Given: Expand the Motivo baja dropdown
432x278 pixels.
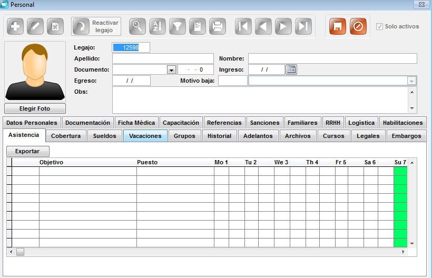Looking at the screenshot, I should [411, 81].
